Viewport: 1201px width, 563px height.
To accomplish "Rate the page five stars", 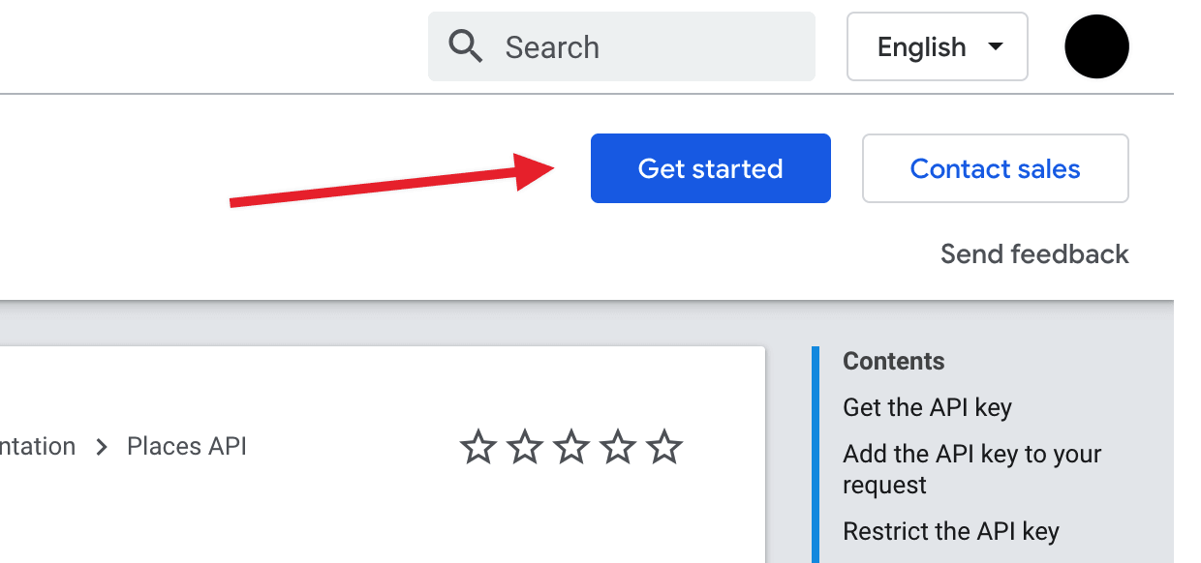I will 663,448.
